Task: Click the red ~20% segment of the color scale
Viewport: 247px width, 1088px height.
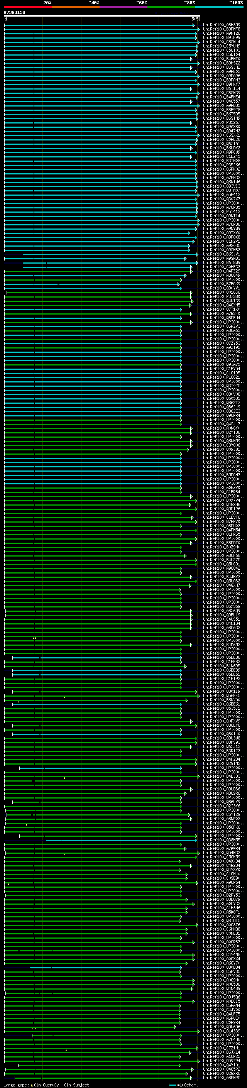Action: tap(28, 7)
